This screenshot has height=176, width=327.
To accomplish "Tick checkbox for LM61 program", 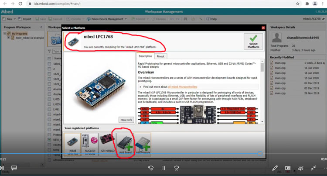I will (x=49, y=109).
